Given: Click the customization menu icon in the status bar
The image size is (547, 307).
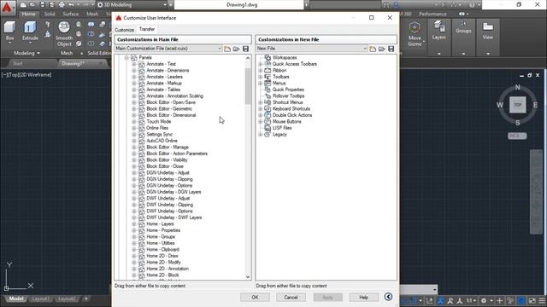Looking at the screenshot, I should [542, 300].
